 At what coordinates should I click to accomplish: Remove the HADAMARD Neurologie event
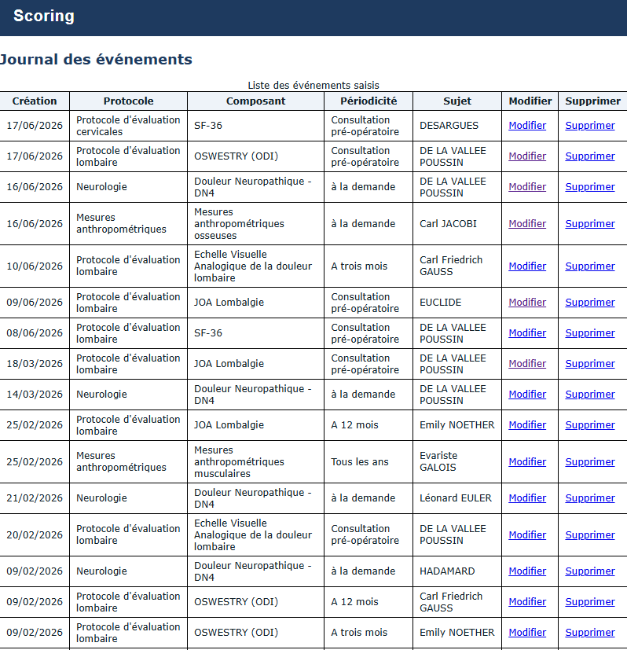[x=590, y=571]
